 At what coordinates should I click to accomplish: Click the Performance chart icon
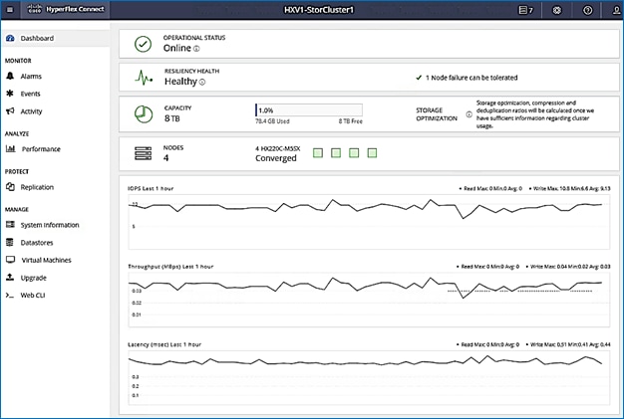click(x=11, y=148)
